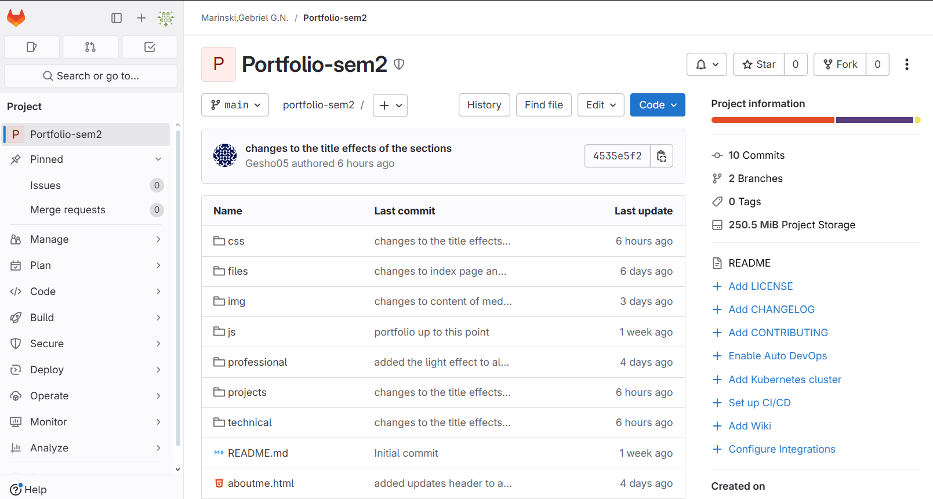Open the to-do list icon

150,47
